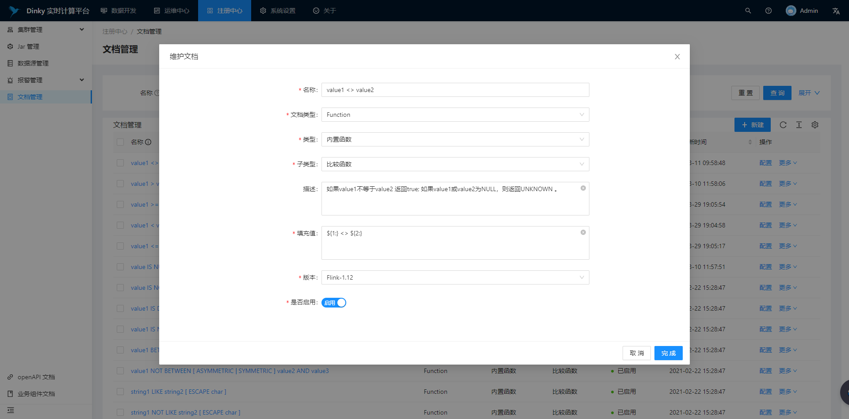Open the 版本 dropdown showing Flink-1.12
This screenshot has width=849, height=419.
pyautogui.click(x=455, y=277)
